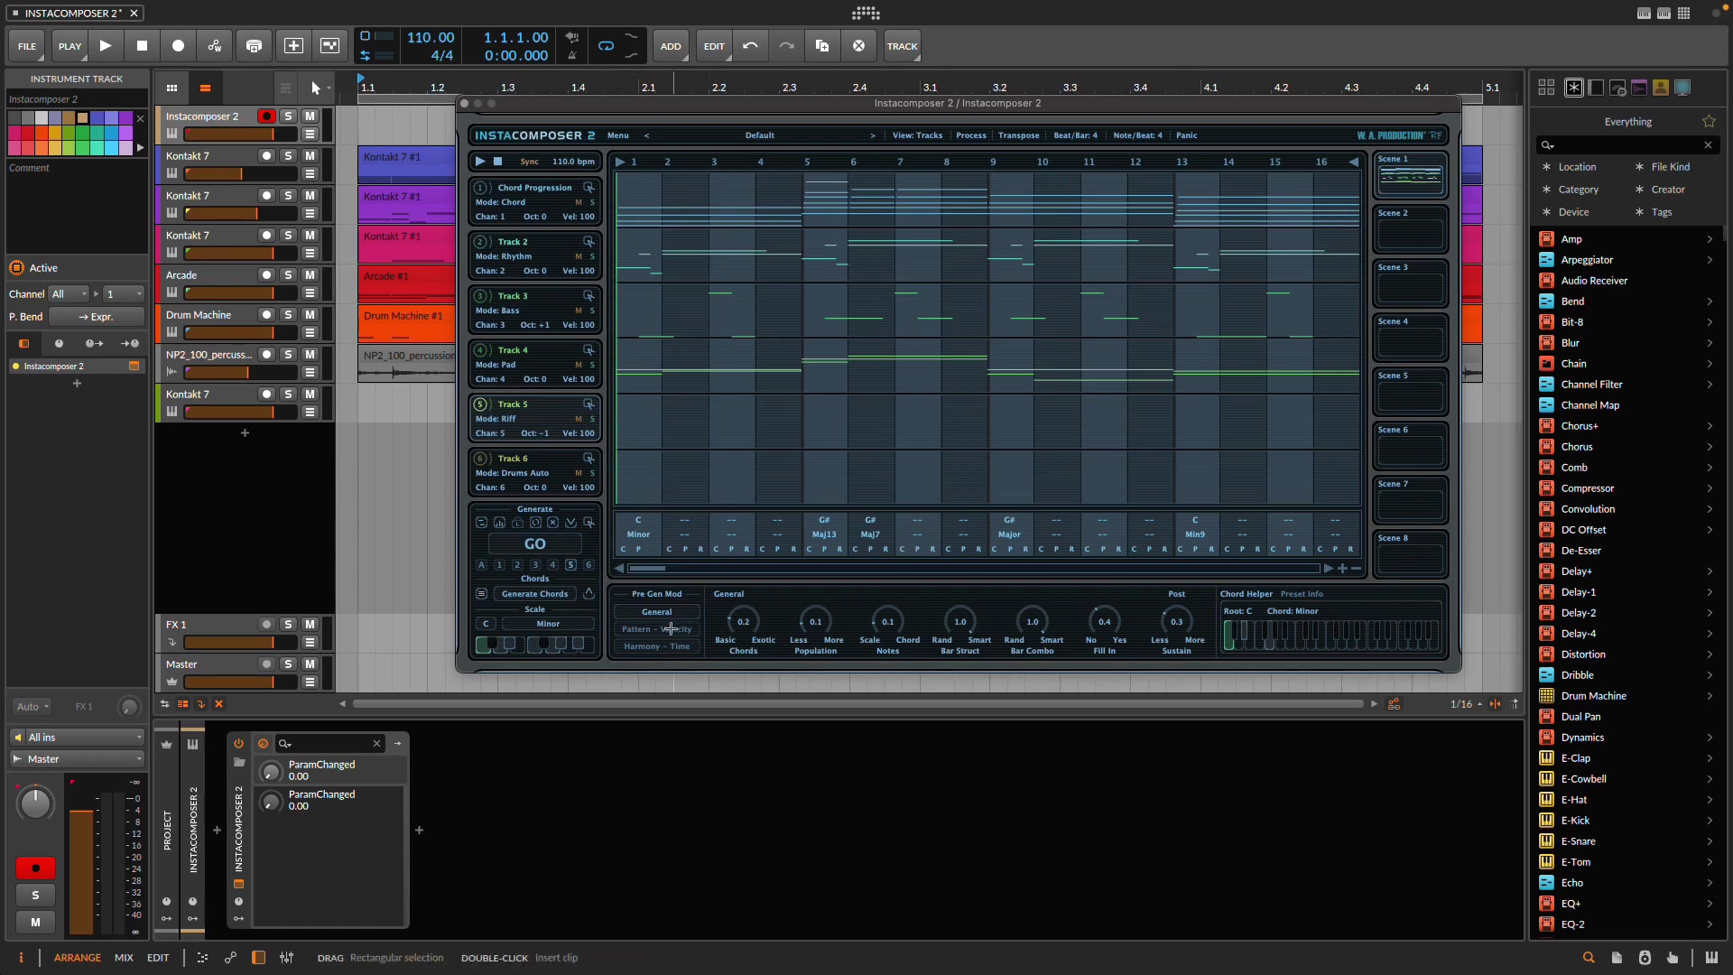Open the Process menu in Instacomposer
Viewport: 1733px width, 975px height.
971,135
